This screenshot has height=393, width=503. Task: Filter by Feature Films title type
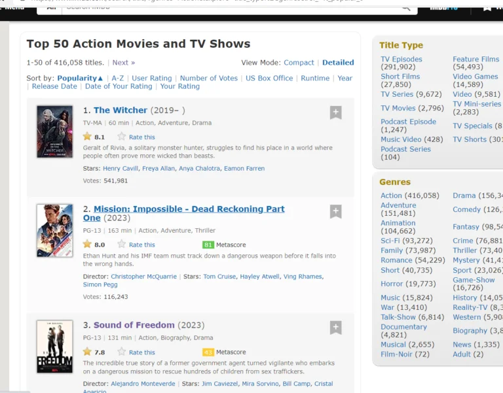pos(475,60)
